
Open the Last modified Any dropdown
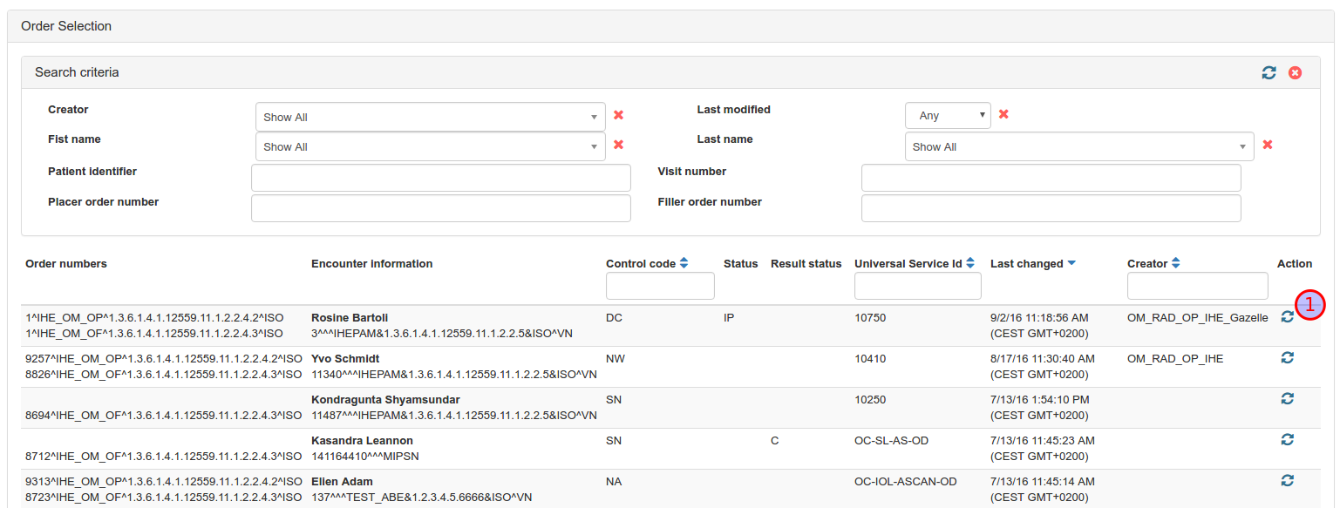point(948,115)
